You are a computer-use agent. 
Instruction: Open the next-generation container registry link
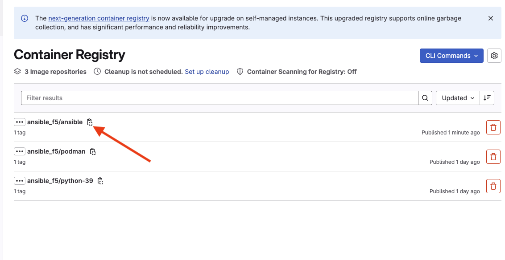99,18
